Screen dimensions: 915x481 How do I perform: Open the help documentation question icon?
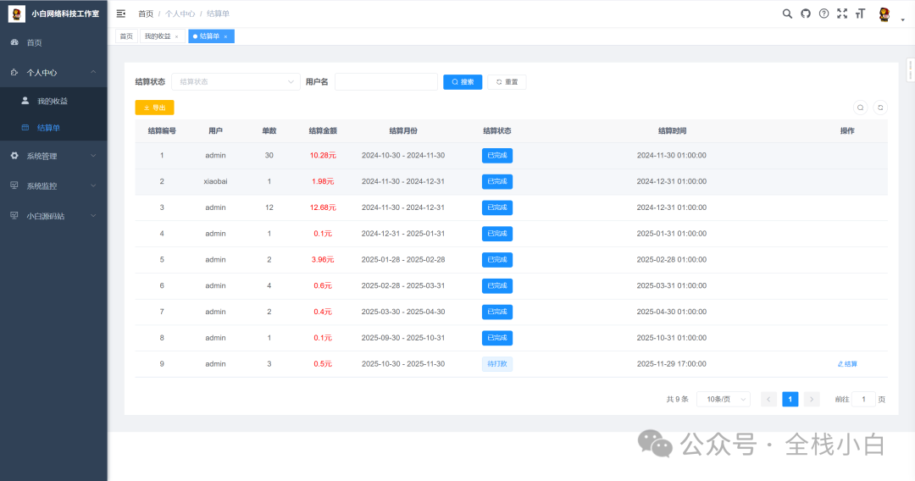click(823, 14)
